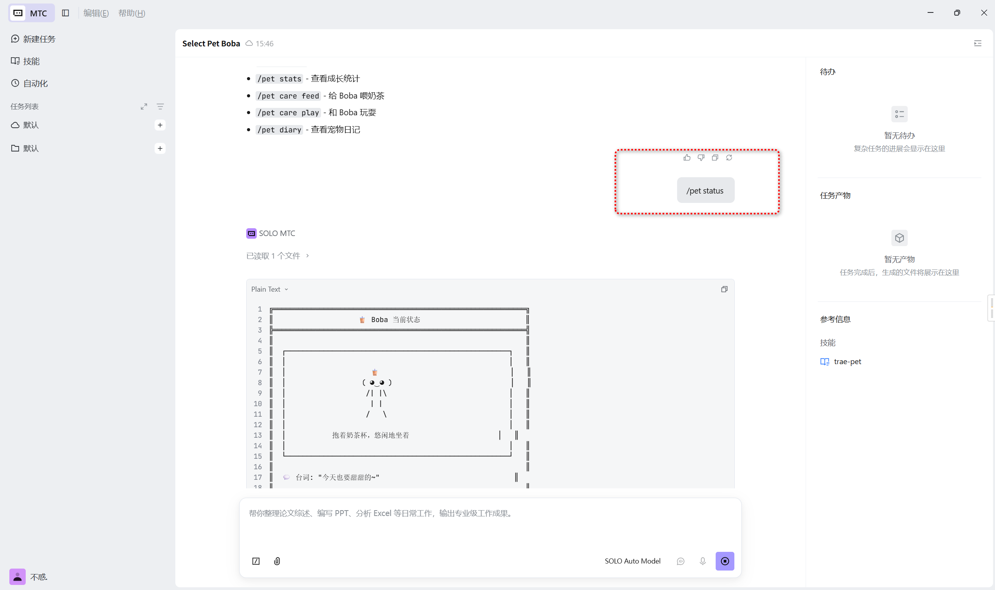Open the 帮助(H) menu
The image size is (995, 590).
[132, 13]
